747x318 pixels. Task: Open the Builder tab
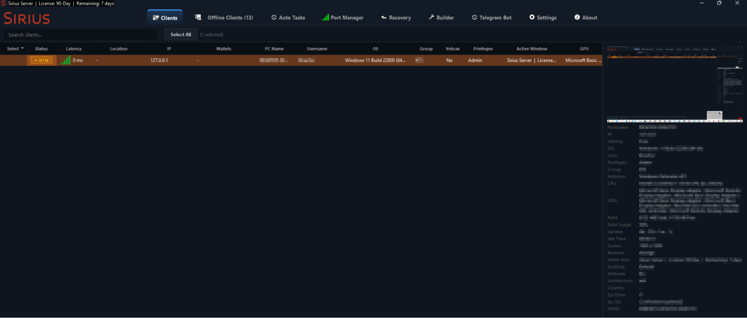[x=441, y=18]
